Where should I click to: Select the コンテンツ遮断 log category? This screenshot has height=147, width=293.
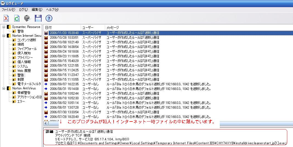pos(27,40)
